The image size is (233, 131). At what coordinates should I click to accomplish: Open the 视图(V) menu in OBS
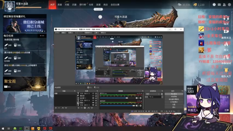(x=70, y=33)
